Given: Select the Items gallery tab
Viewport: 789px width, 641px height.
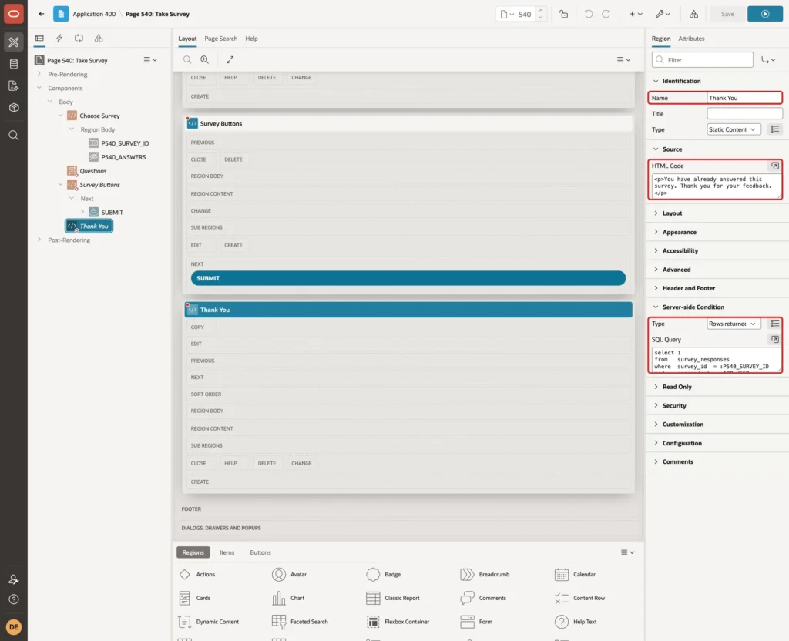Looking at the screenshot, I should 227,552.
